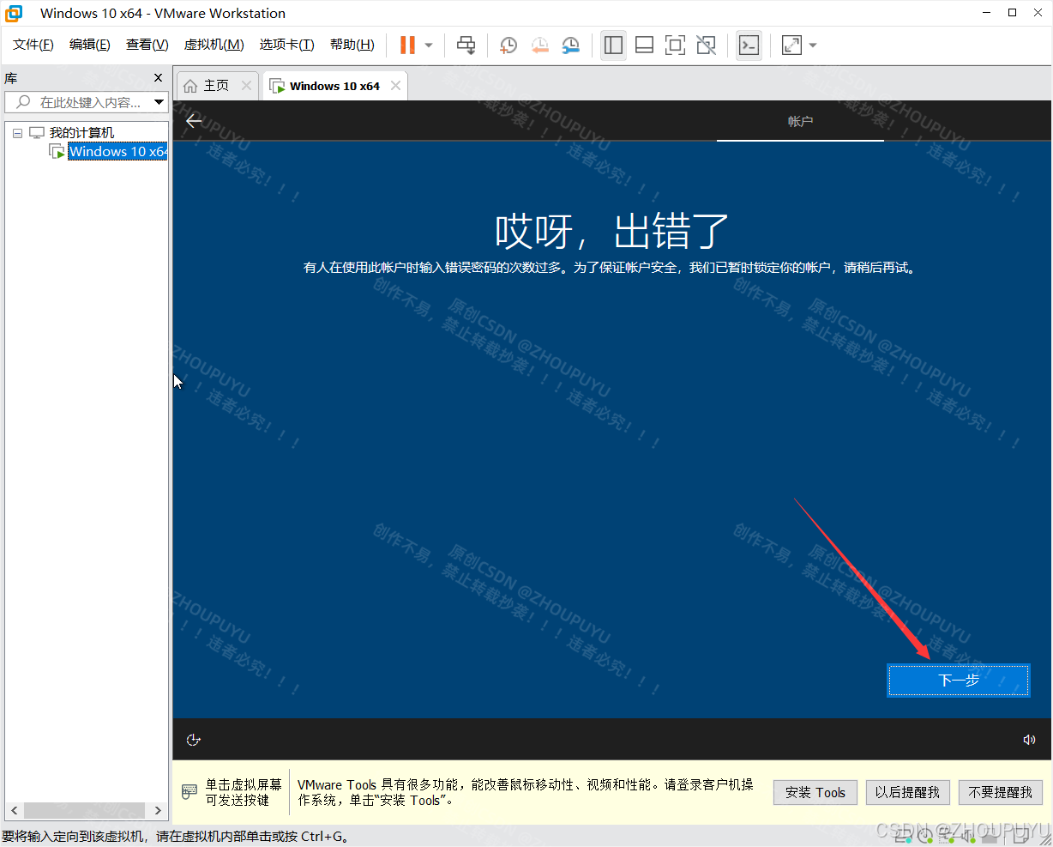Send Ctrl+Alt+Del to the virtual machine

(x=466, y=45)
